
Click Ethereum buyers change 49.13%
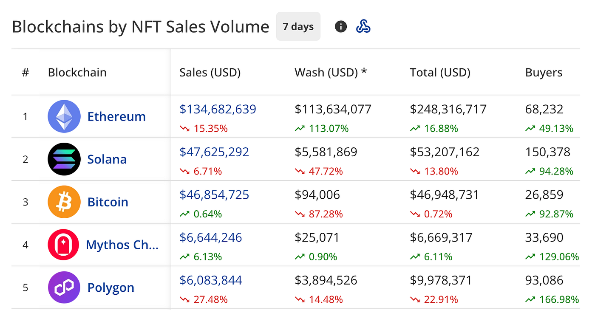550,128
